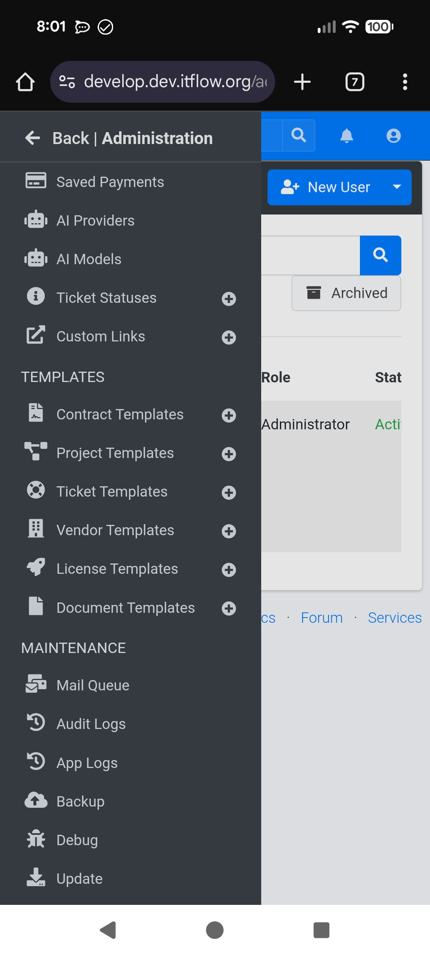Show Archived users
Viewport: 430px width, 955px height.
pos(346,293)
